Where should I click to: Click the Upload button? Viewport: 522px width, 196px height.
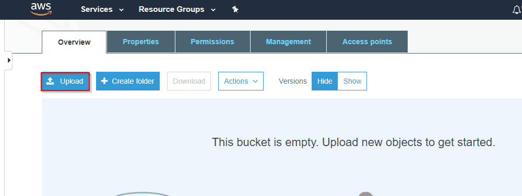[x=65, y=81]
